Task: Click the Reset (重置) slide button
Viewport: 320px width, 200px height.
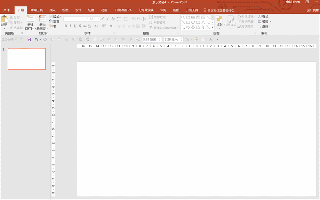Action: [54, 21]
